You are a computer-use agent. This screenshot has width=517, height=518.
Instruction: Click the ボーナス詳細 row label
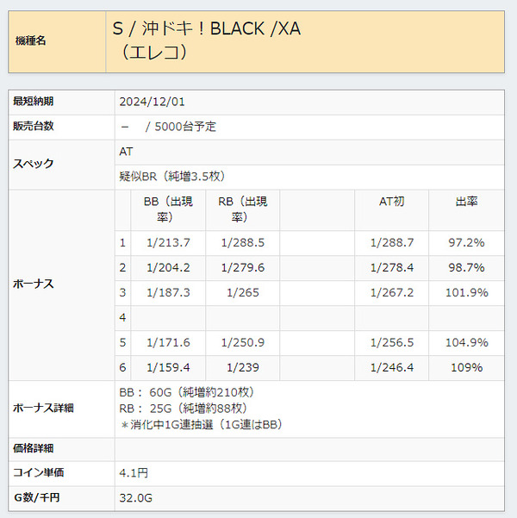click(43, 409)
